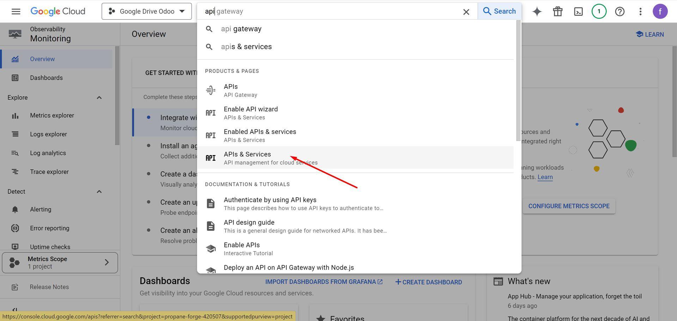Open Gemini AI assistant sparkle icon
The height and width of the screenshot is (321, 677).
click(537, 11)
